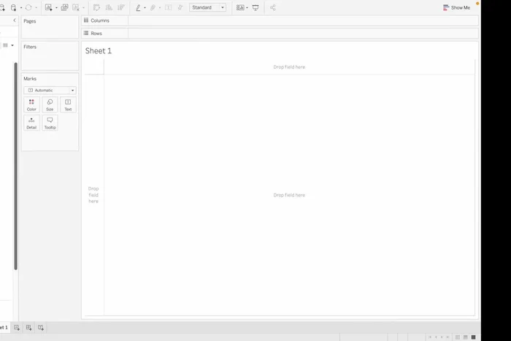Viewport: 511px width, 341px height.
Task: Click the Size button on Marks card
Action: [x=50, y=104]
